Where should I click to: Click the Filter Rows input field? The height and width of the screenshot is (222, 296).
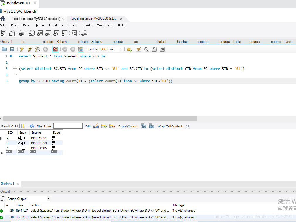[x=68, y=126]
